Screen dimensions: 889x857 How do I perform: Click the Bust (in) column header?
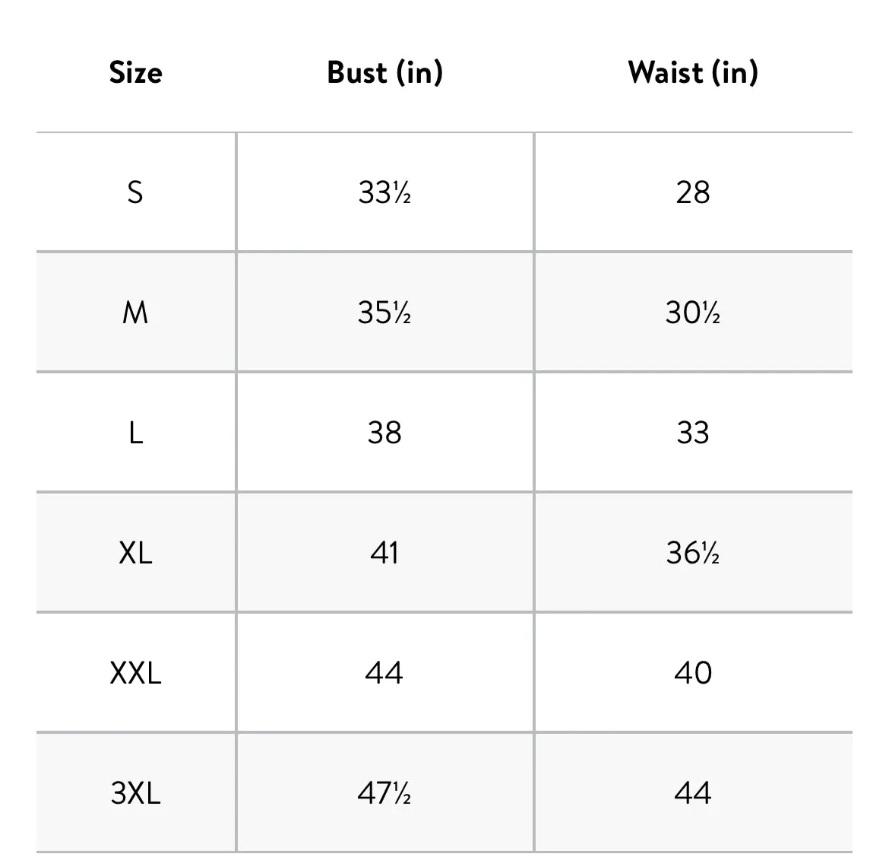coord(384,73)
